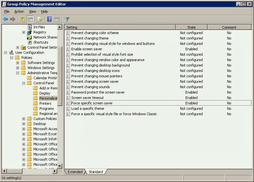Viewport: 254px width, 182px height.
Task: Click the icon beside Prevent changing sounds
Action: click(x=68, y=87)
